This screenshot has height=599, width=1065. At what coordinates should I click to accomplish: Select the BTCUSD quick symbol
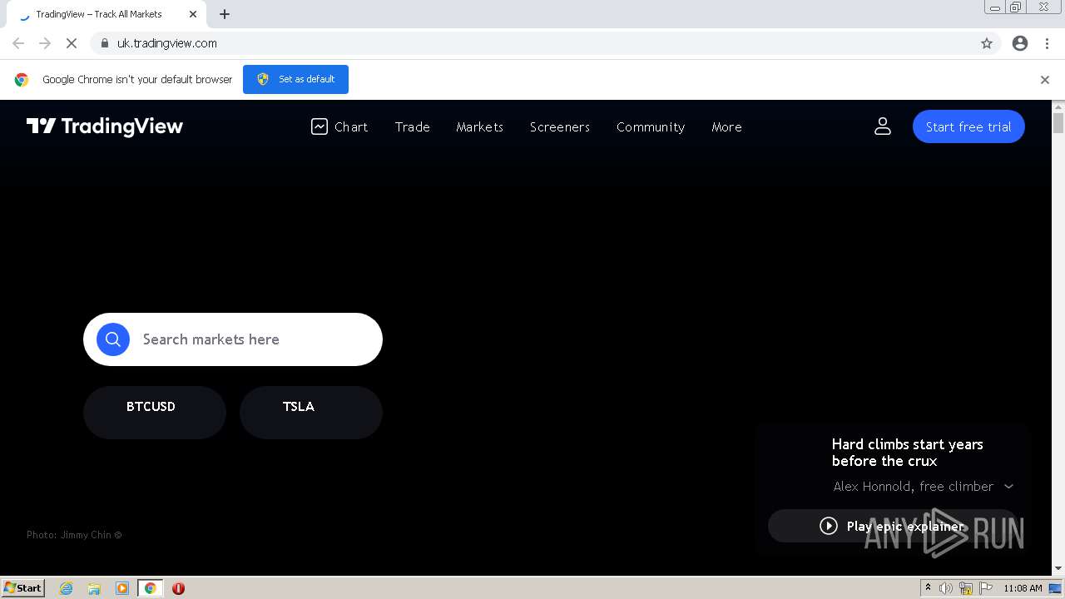pyautogui.click(x=155, y=412)
